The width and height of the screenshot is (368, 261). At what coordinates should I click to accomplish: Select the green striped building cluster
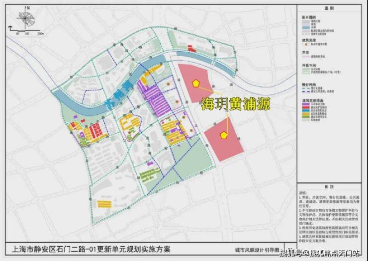point(150,174)
